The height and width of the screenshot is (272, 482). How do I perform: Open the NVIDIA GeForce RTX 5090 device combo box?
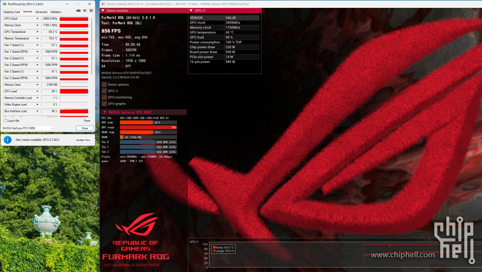coord(28,128)
